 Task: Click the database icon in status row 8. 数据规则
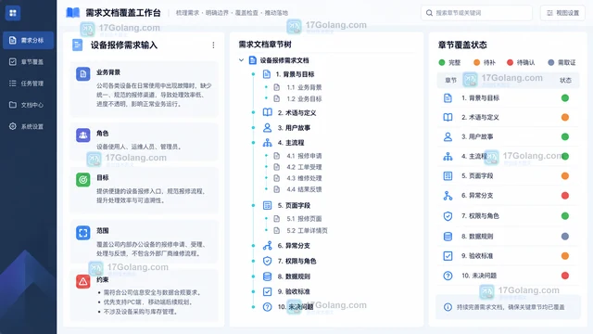point(448,237)
